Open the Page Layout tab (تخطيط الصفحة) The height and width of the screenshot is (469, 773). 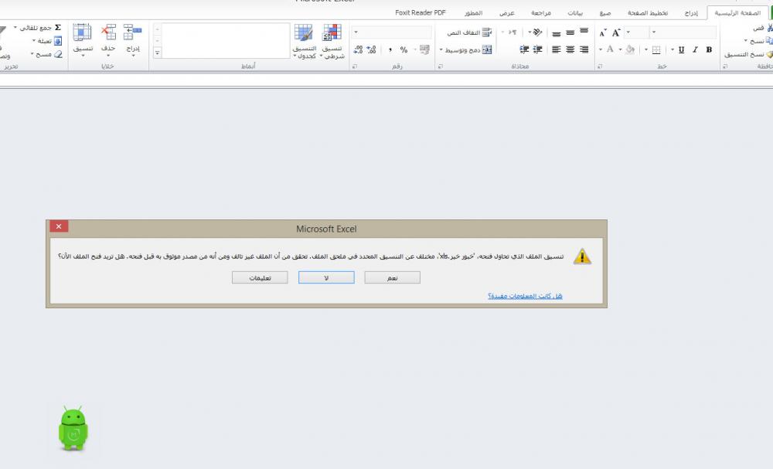648,13
